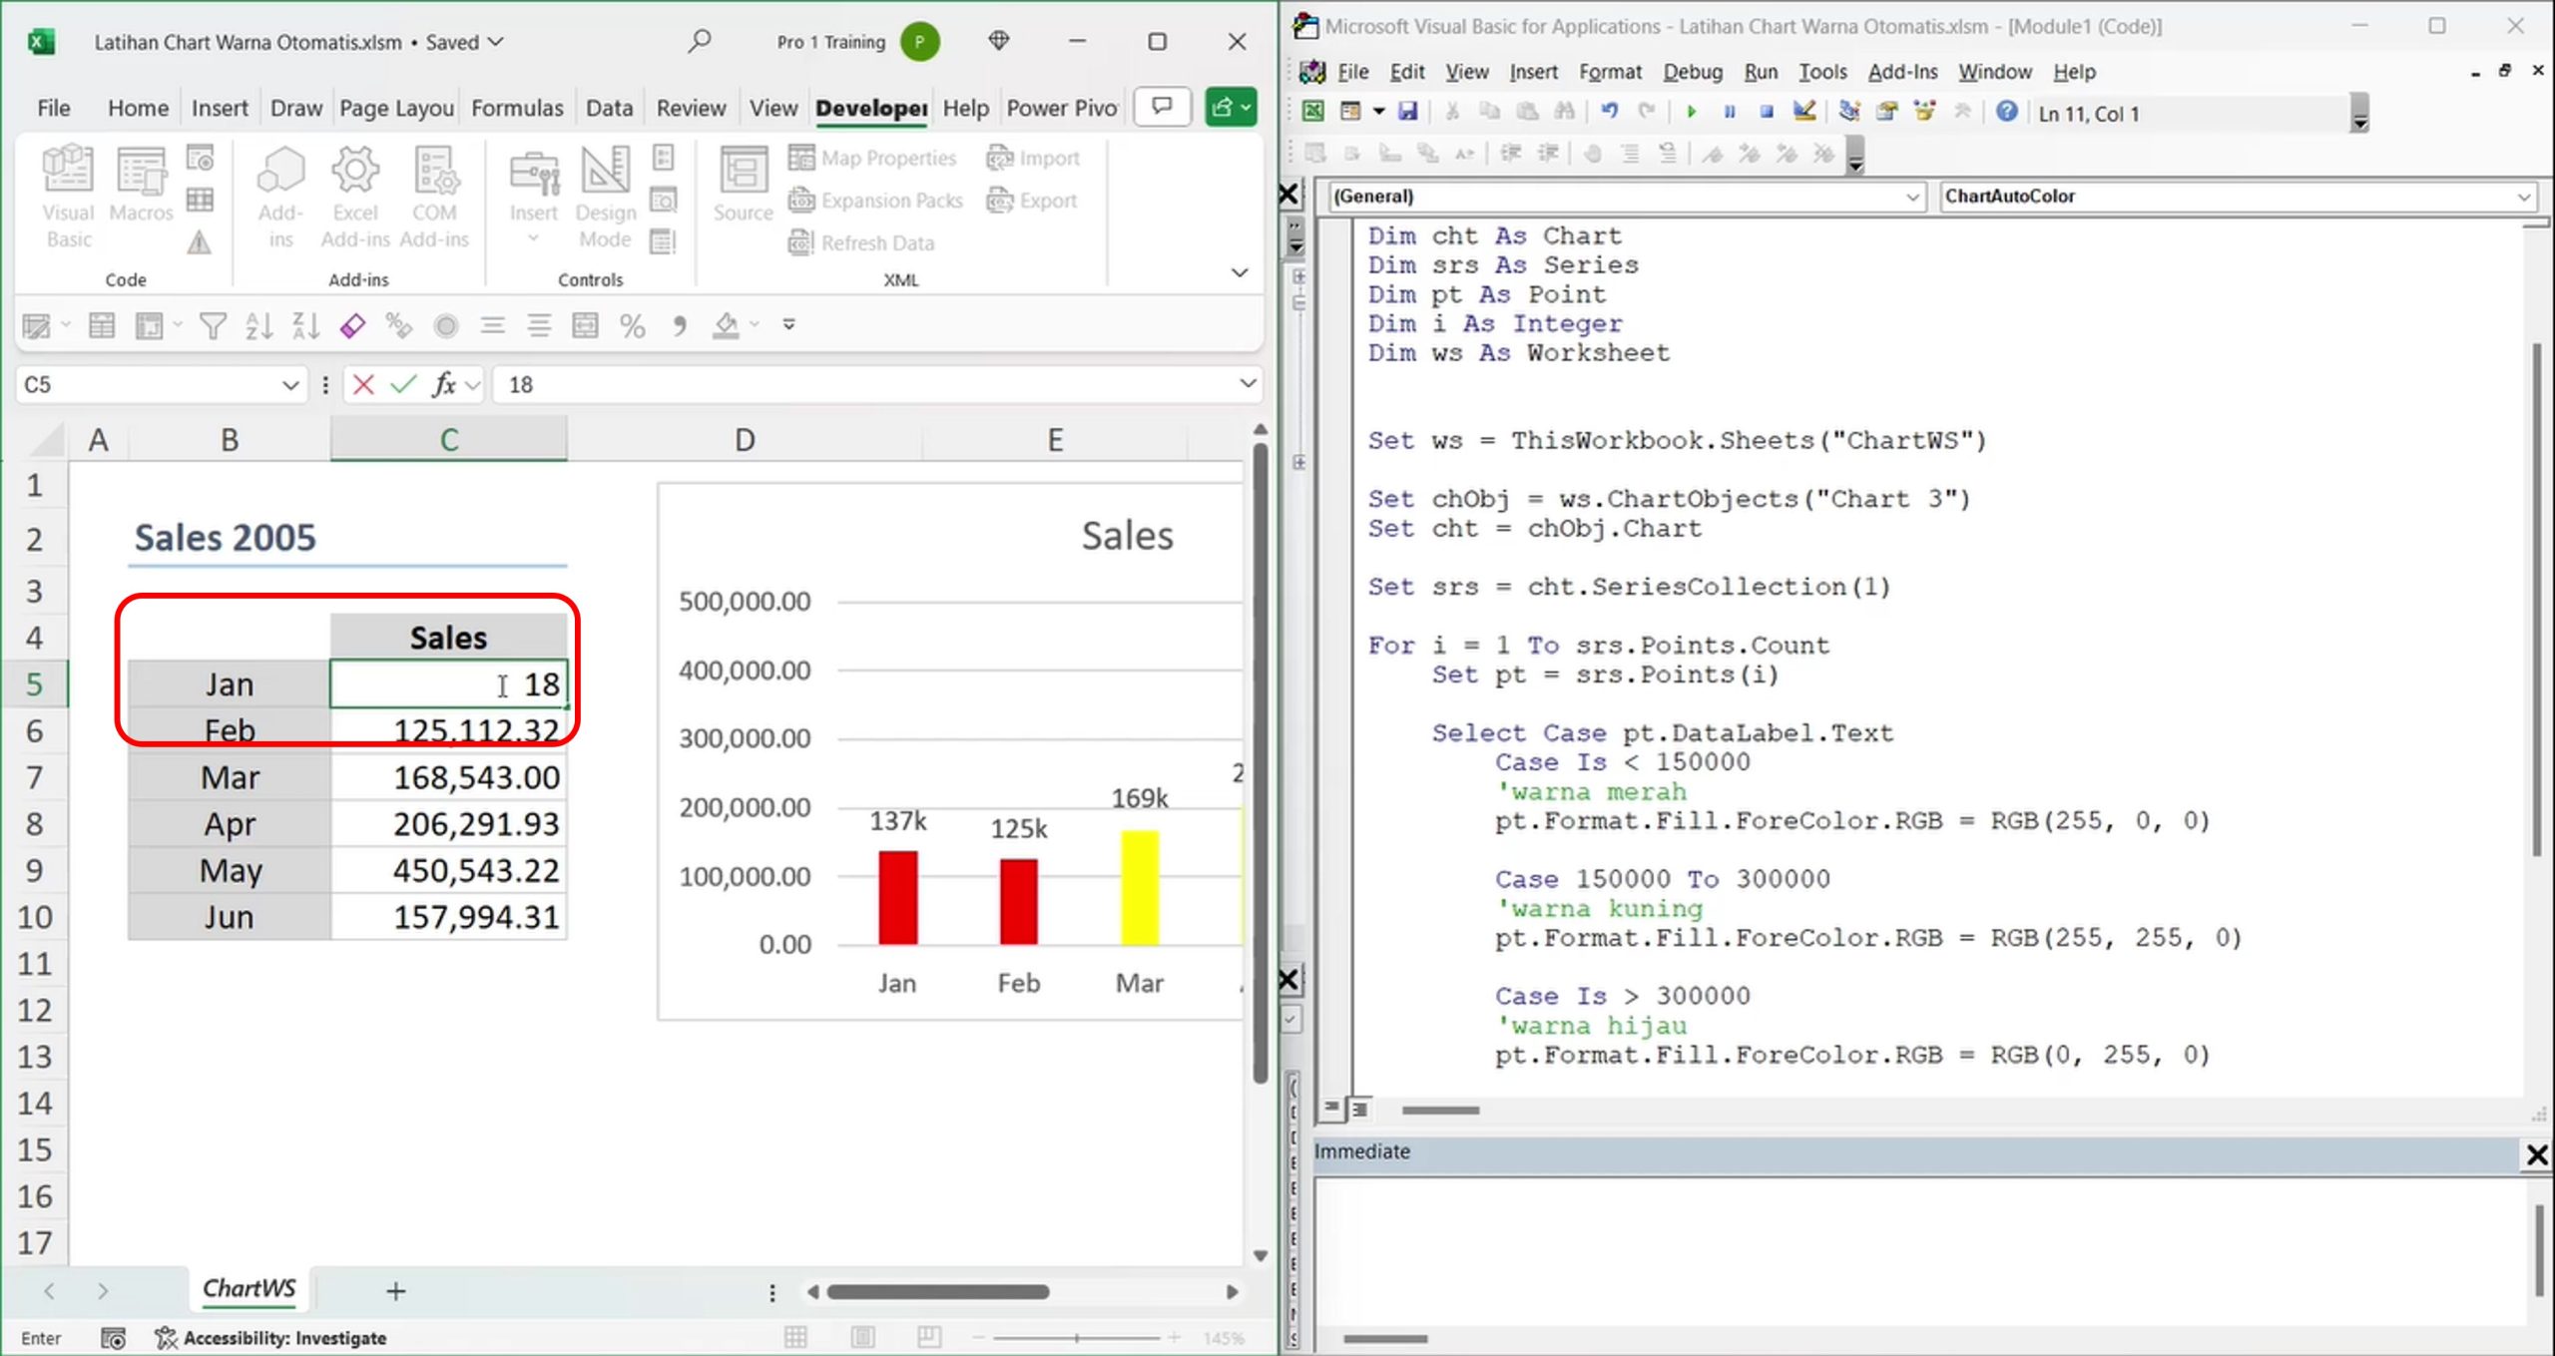Toggle Break with the pause icon
Screen dimensions: 2555x1356
tap(1729, 112)
